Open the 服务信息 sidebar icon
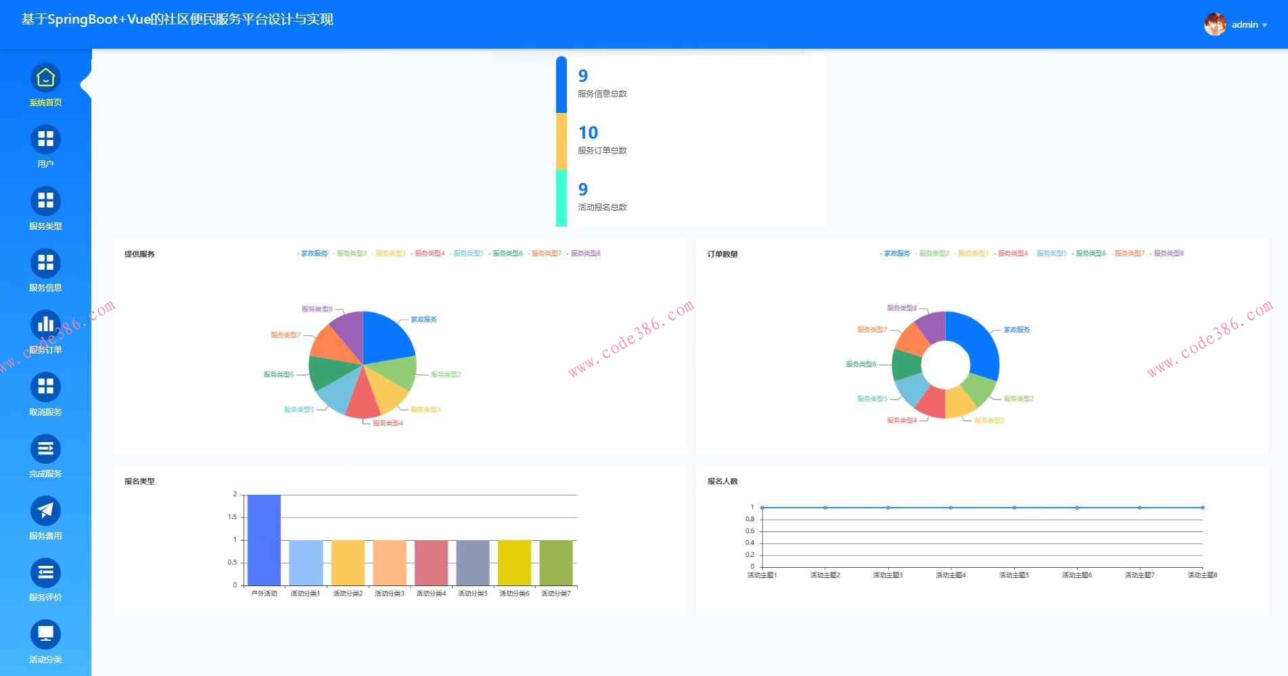Viewport: 1288px width, 676px height. tap(45, 263)
